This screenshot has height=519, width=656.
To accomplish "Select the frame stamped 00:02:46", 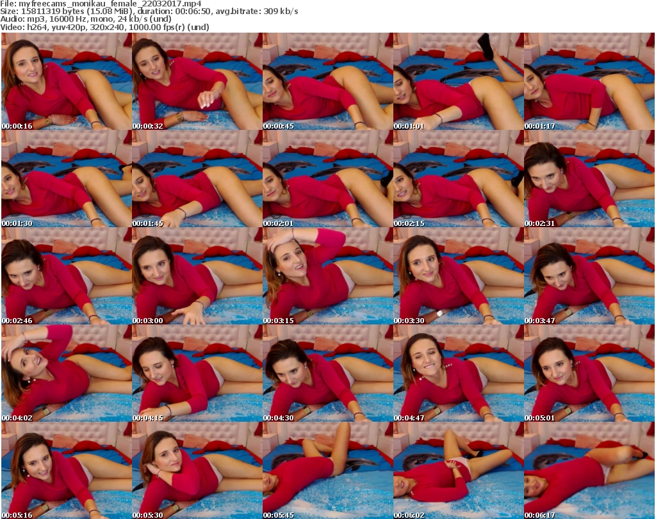I will pyautogui.click(x=67, y=276).
